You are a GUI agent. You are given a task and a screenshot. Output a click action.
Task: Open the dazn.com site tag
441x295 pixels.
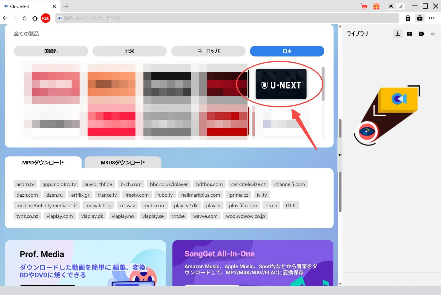pyautogui.click(x=27, y=195)
